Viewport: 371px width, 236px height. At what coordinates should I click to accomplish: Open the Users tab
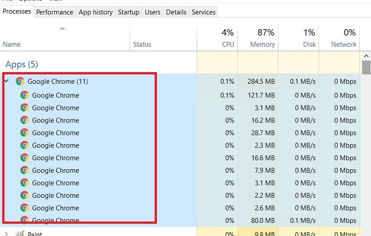[x=153, y=12]
